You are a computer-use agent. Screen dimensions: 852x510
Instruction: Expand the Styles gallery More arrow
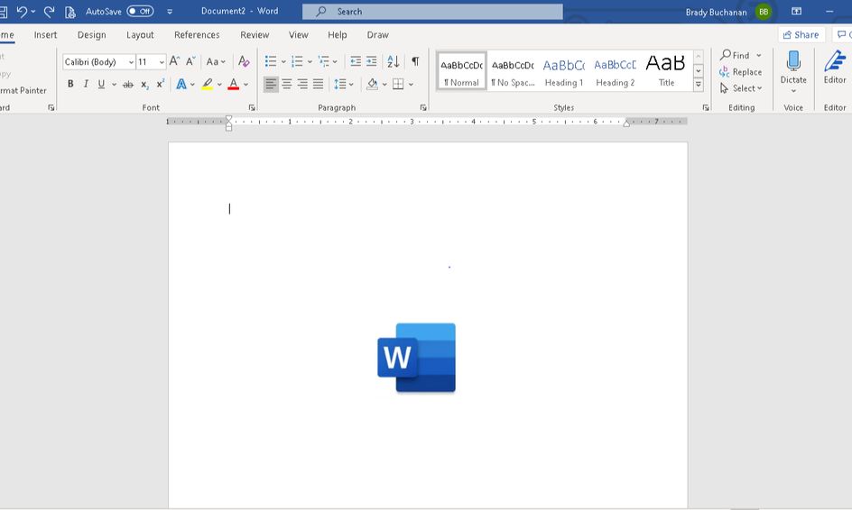[x=699, y=85]
